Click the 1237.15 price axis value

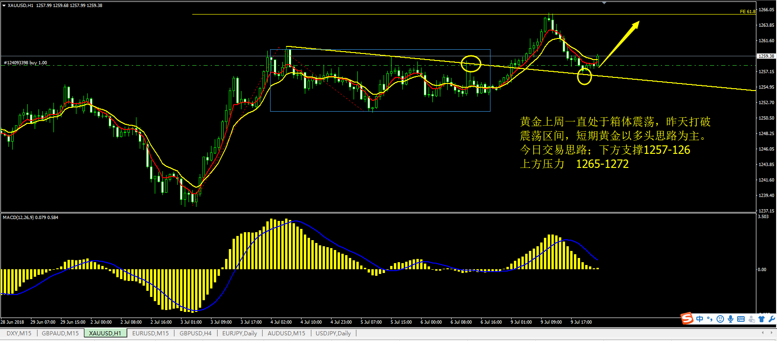[x=766, y=211]
